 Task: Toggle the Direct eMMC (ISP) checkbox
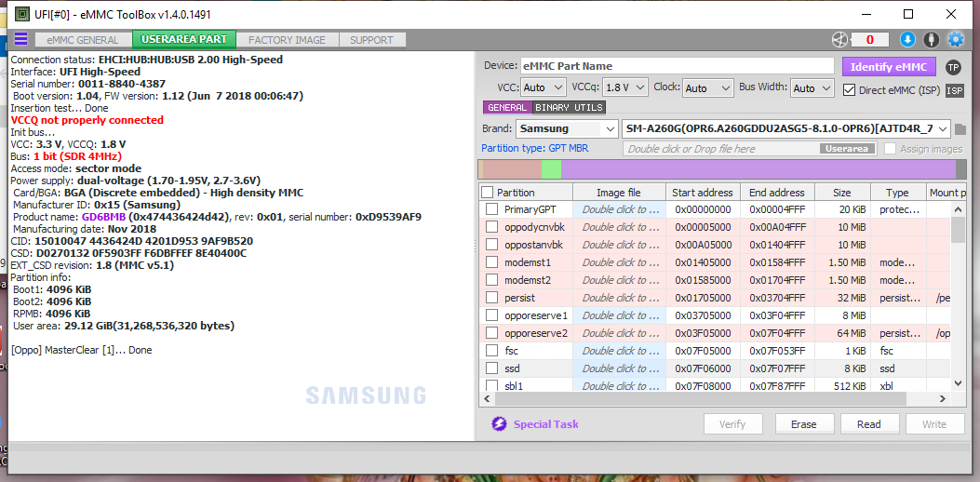[x=849, y=89]
